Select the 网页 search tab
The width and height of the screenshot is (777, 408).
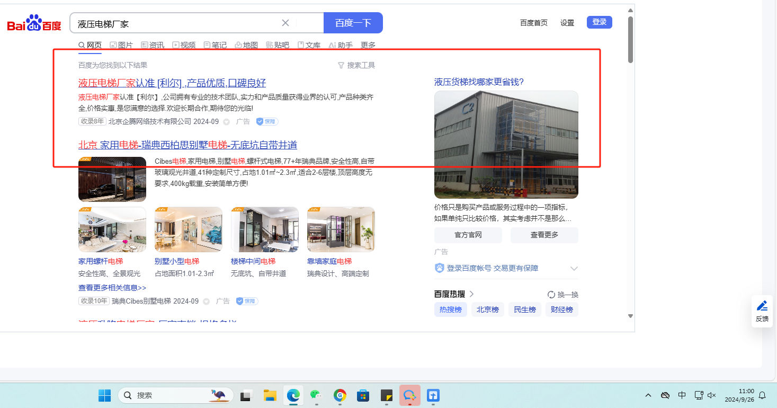[x=90, y=46]
